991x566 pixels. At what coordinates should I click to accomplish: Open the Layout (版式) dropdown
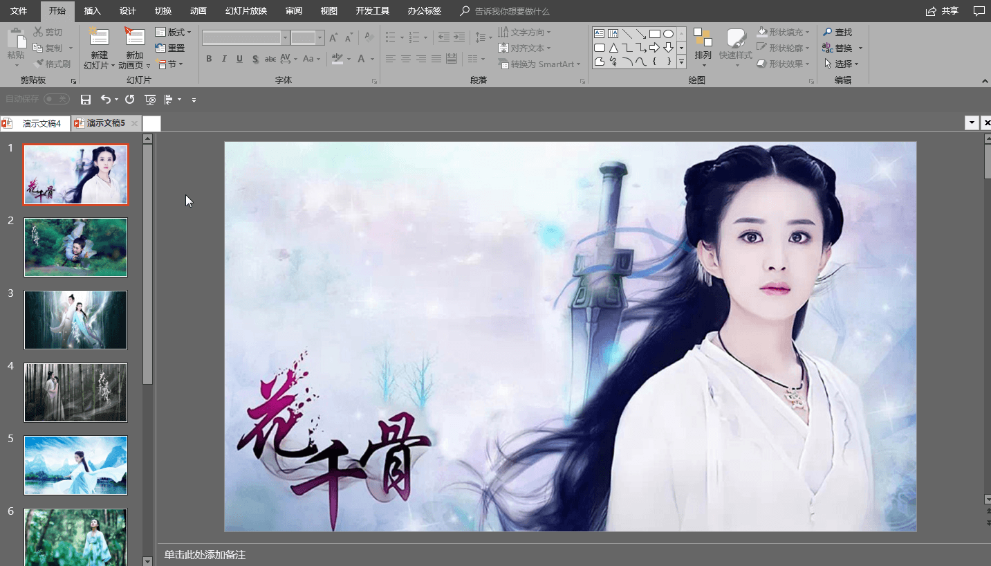pyautogui.click(x=173, y=33)
